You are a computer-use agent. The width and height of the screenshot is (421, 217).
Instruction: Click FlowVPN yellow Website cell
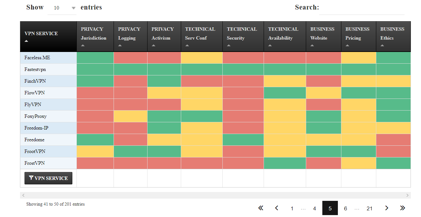324,93
